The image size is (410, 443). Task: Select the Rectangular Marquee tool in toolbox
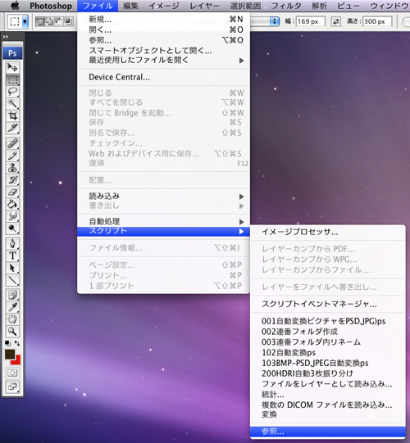coord(12,79)
